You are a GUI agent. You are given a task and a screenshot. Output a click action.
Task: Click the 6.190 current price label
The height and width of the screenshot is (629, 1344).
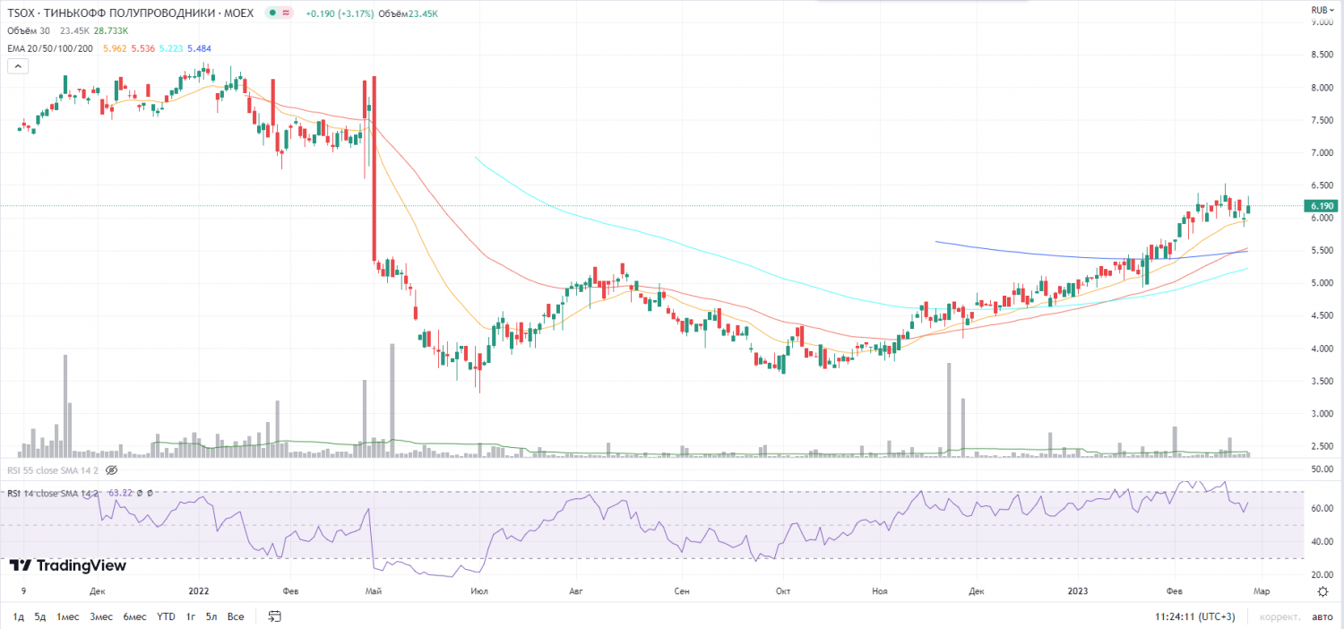[1322, 206]
